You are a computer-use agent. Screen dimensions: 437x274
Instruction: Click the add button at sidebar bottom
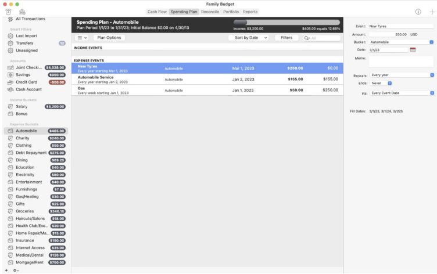coord(6,270)
